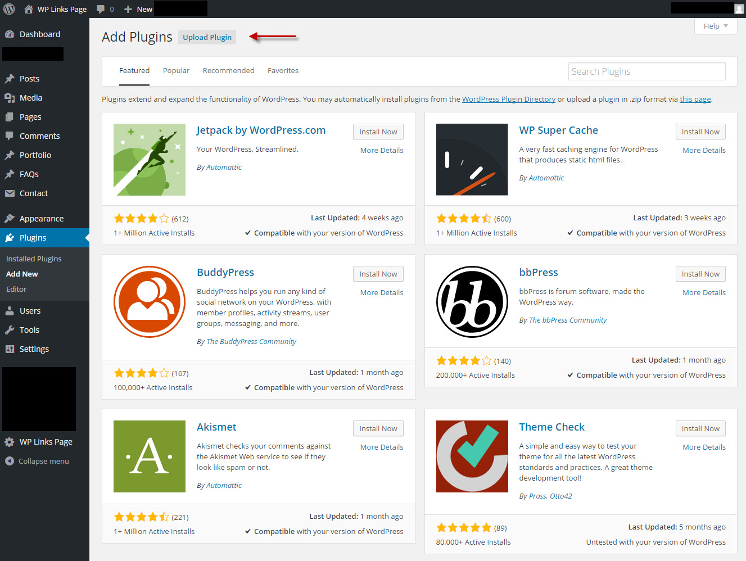Screen dimensions: 746x561
Task: View More Details for Theme Check
Action: [704, 447]
